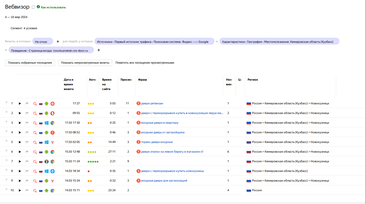Expand details of visit 3 with plus
Viewport: 366px width, 204px height.
(x=7, y=122)
